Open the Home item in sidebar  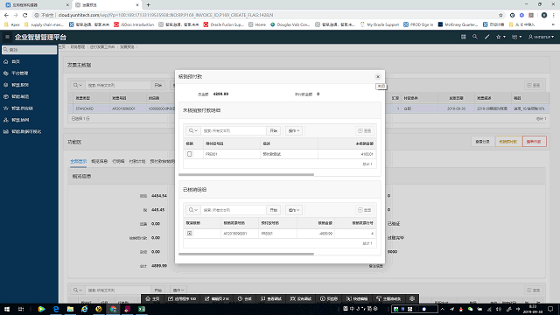(16, 61)
